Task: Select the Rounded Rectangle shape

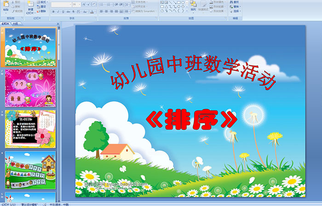Action: pos(162,7)
